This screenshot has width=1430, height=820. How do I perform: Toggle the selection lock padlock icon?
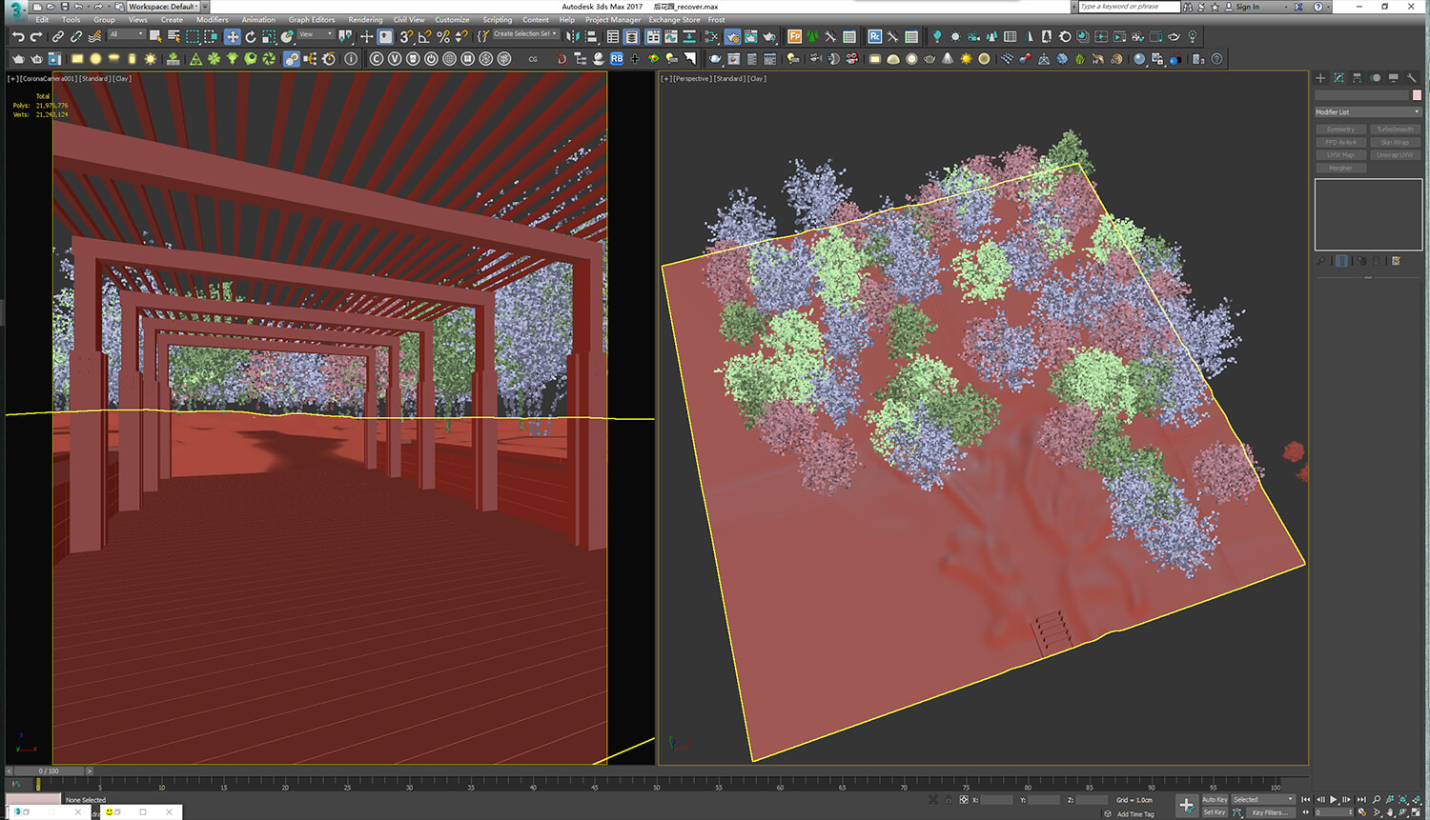(x=948, y=800)
